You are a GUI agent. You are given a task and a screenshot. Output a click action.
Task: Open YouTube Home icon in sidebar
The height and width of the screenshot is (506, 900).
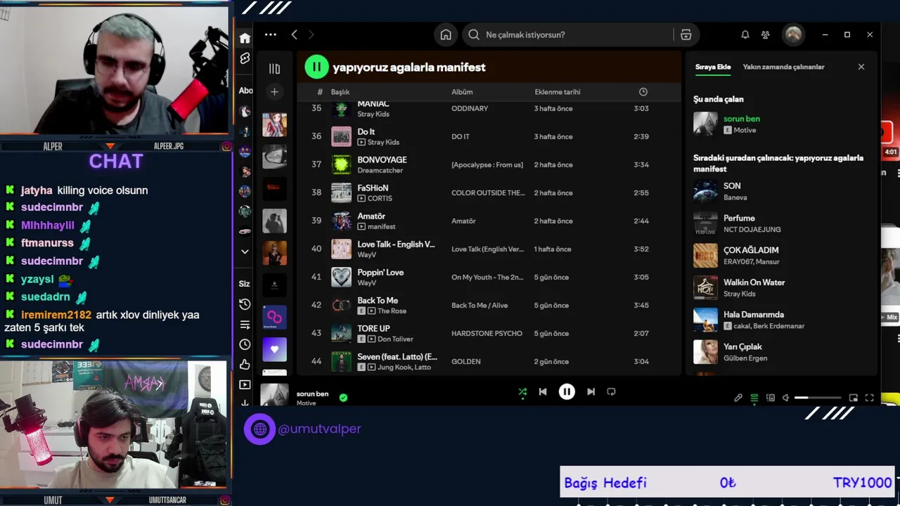(245, 38)
